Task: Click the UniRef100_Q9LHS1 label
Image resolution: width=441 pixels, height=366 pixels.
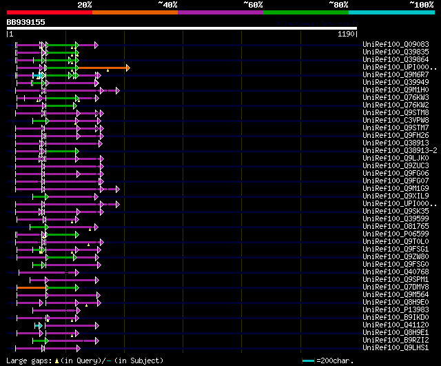Action: [396, 348]
